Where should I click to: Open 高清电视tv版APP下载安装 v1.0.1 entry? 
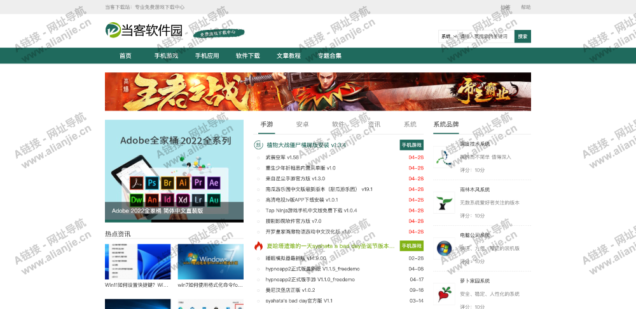pos(301,200)
